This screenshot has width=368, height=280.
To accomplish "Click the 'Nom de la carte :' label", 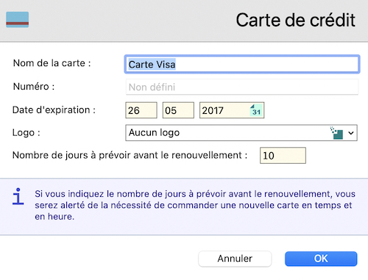I will point(52,63).
